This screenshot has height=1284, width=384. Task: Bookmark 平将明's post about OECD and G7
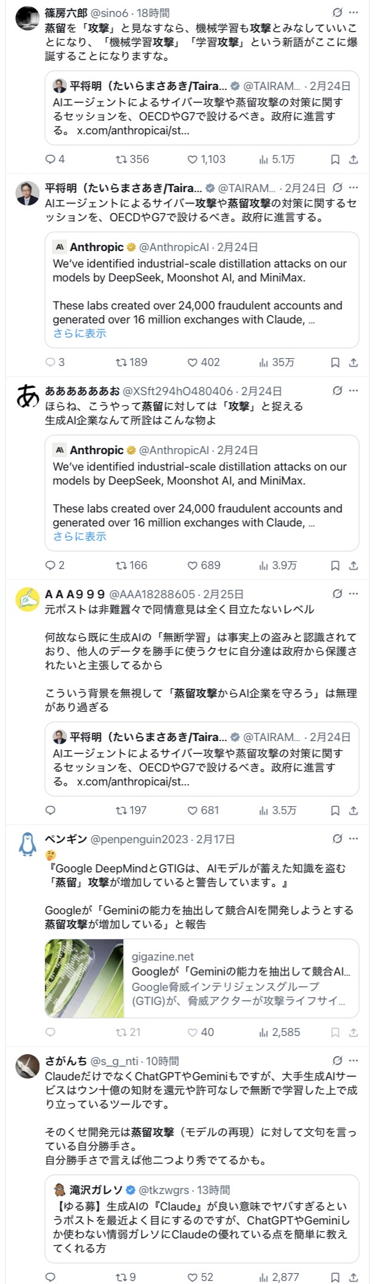click(x=335, y=362)
